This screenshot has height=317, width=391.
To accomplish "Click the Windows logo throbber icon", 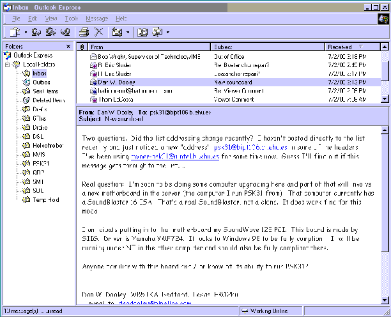I will click(383, 19).
